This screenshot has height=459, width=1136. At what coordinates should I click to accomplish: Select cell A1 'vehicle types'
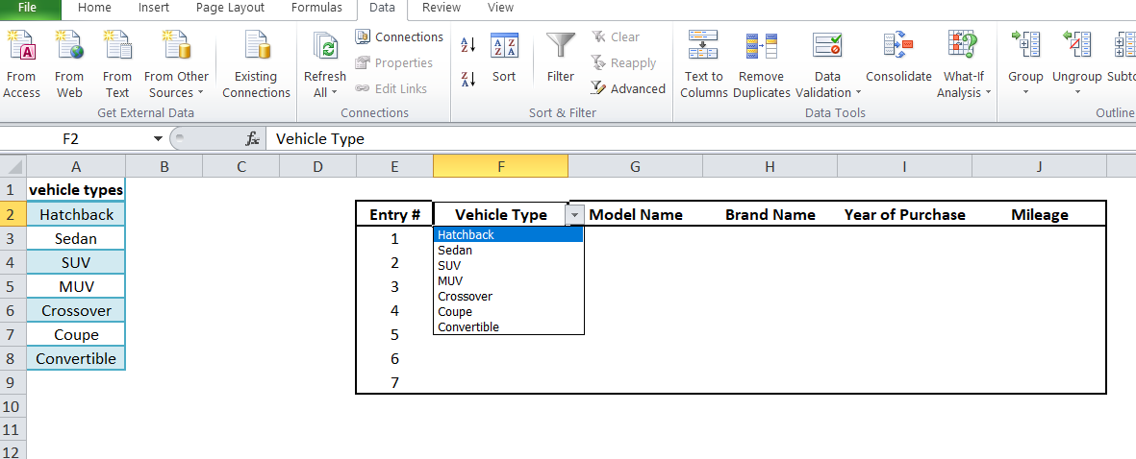pyautogui.click(x=76, y=190)
